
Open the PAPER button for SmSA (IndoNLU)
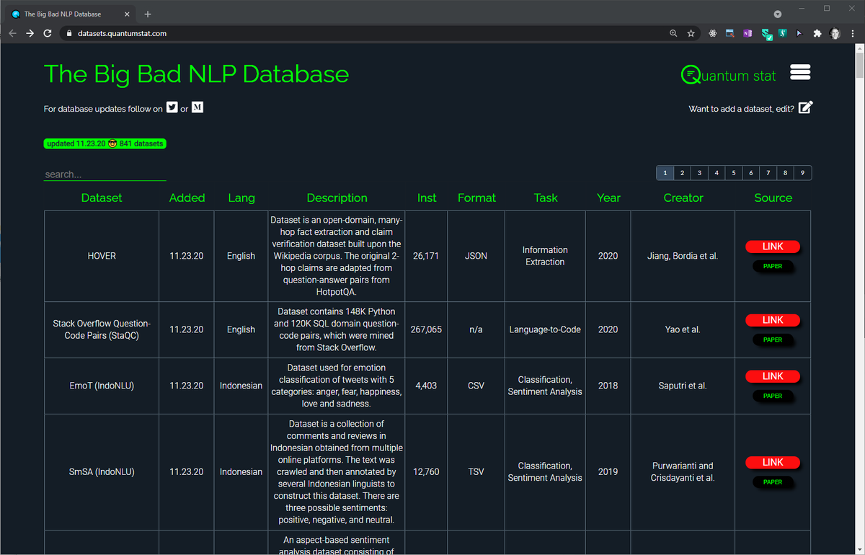773,481
